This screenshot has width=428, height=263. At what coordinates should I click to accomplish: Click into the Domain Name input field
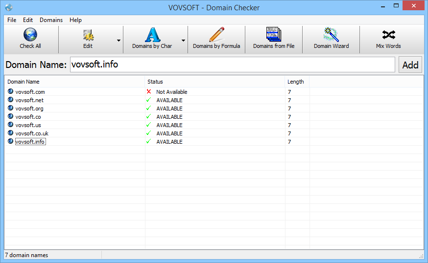pos(233,65)
